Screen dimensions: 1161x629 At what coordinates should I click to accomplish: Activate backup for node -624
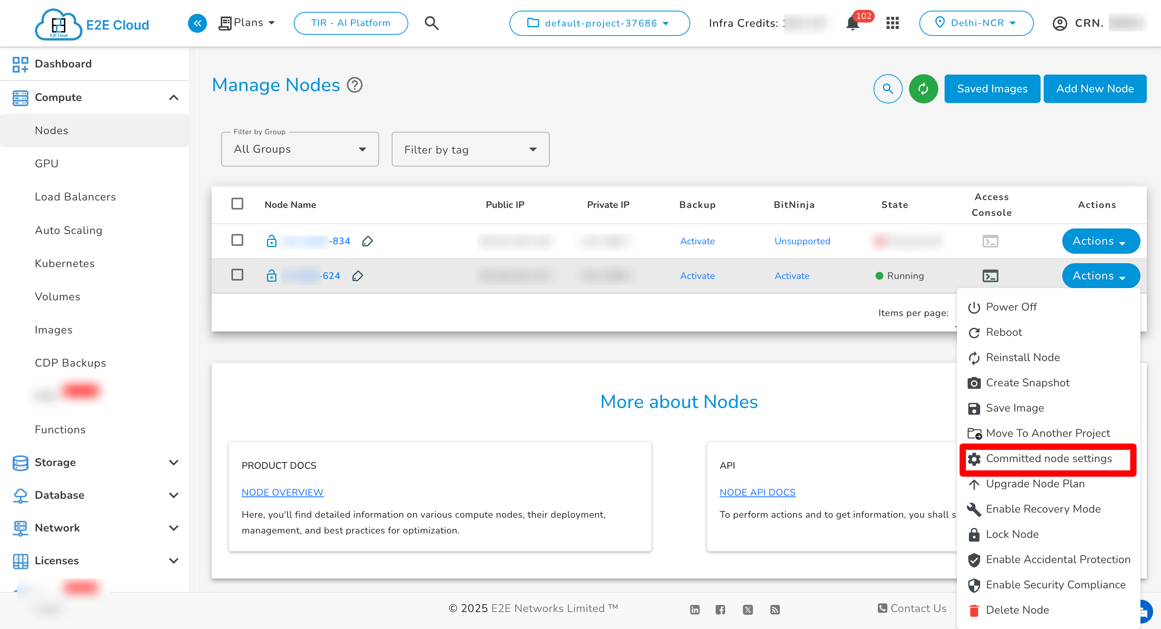pyautogui.click(x=697, y=275)
